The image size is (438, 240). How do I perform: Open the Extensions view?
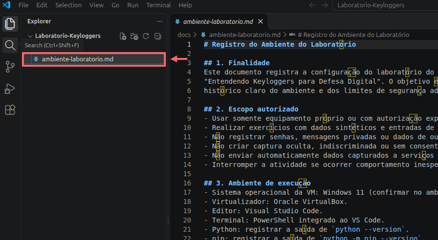coord(10,110)
